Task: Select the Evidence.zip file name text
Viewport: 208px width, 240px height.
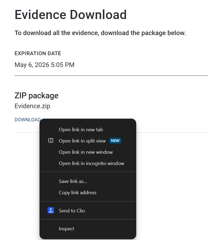Action: click(x=32, y=106)
